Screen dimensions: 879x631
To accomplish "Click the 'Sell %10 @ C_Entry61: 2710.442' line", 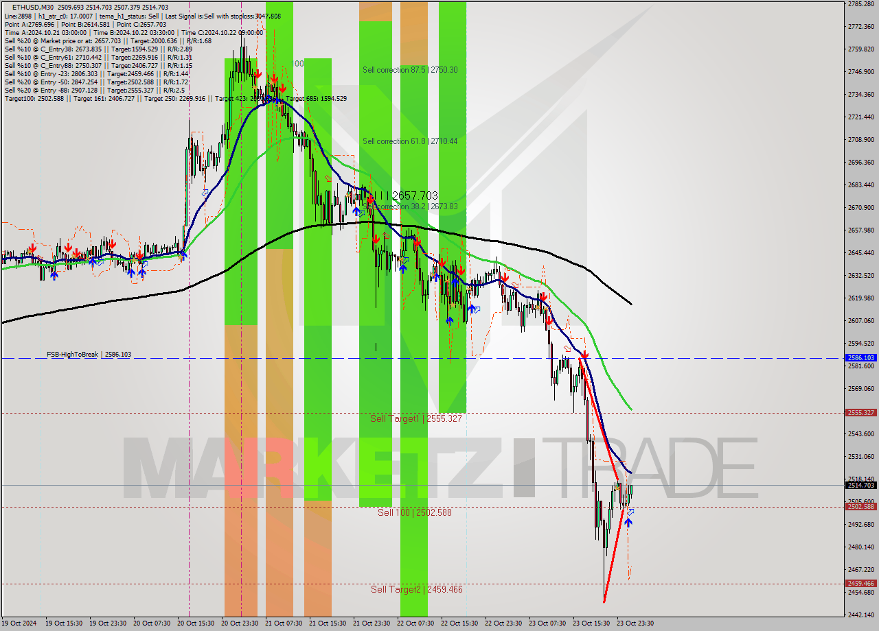I will [x=98, y=58].
